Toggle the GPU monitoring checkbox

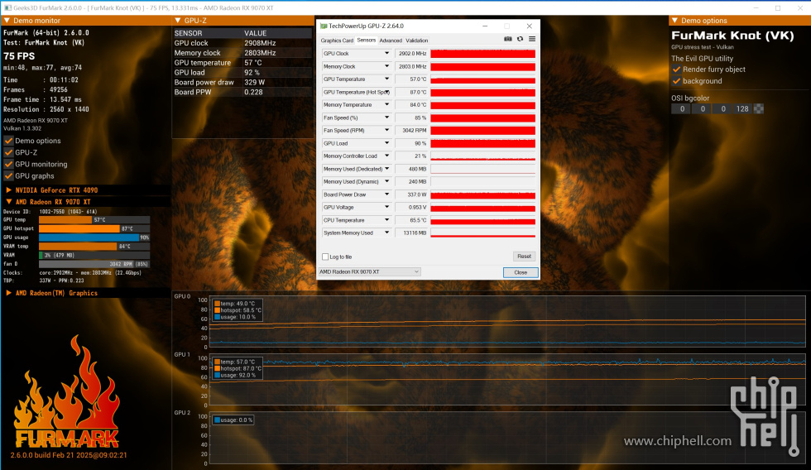click(x=8, y=165)
